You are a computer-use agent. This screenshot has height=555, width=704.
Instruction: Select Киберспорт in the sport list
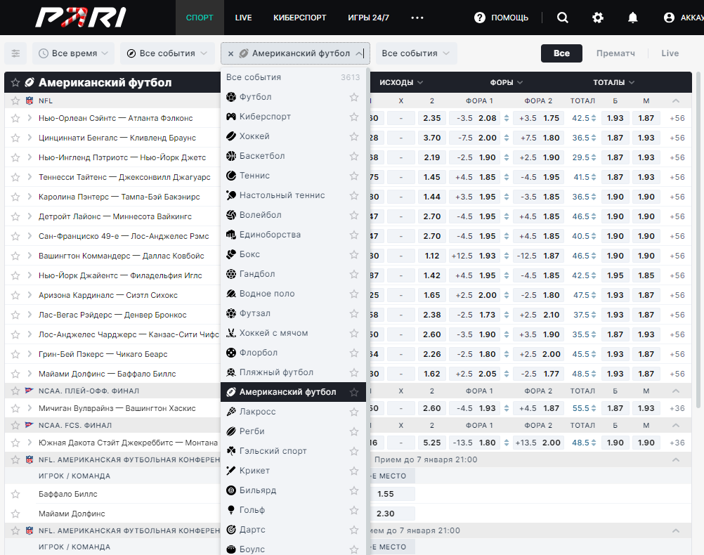(x=294, y=117)
